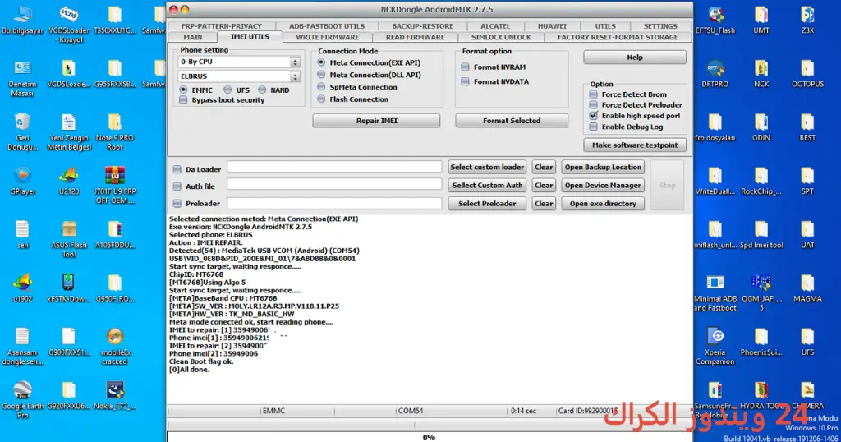Switch to ADB-FASTBOOT UTILS tab
Image resolution: width=841 pixels, height=442 pixels.
tap(327, 25)
